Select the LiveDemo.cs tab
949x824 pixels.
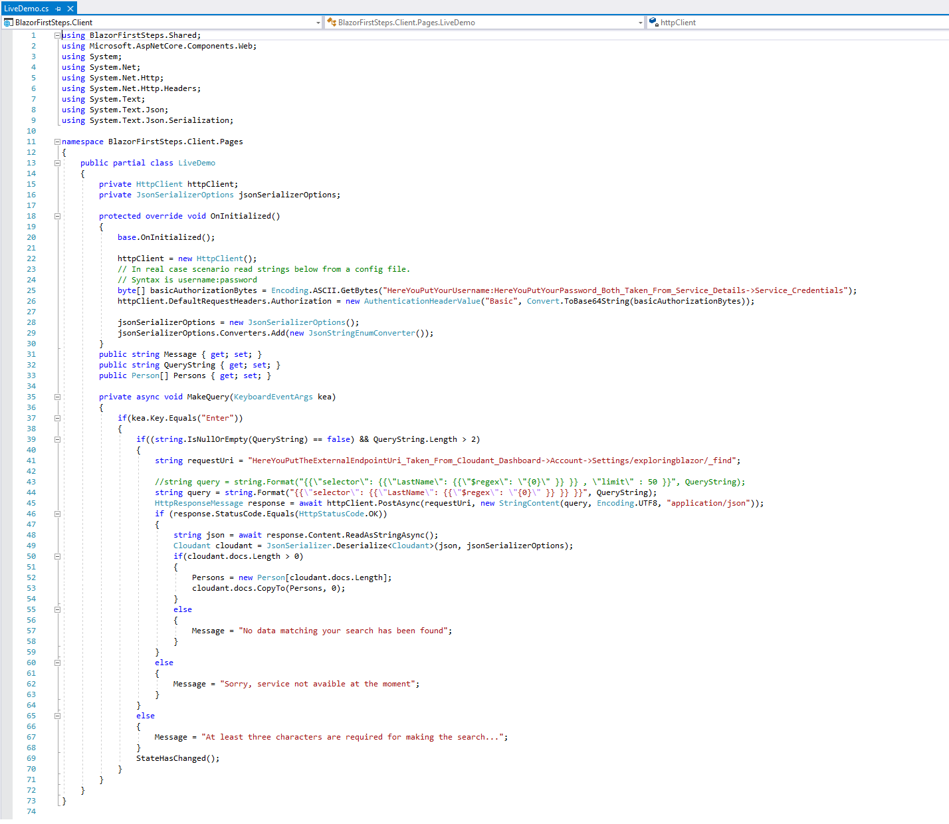[27, 9]
